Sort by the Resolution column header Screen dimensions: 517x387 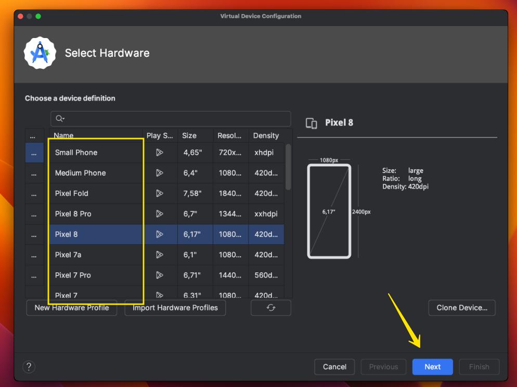click(x=231, y=136)
